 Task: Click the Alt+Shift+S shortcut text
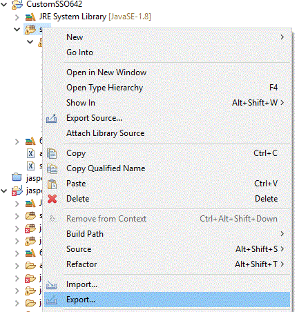[x=257, y=249]
